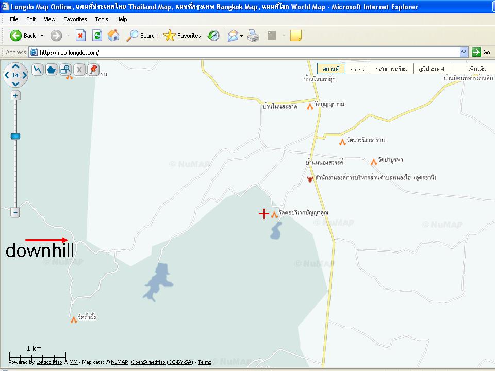Open the Terms link
This screenshot has height=371, width=495.
pyautogui.click(x=204, y=362)
